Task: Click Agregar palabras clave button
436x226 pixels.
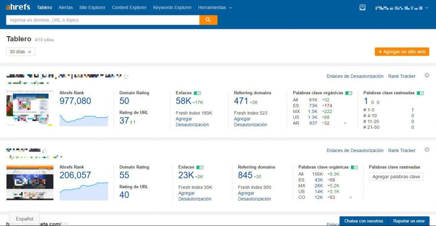Action: (396, 177)
